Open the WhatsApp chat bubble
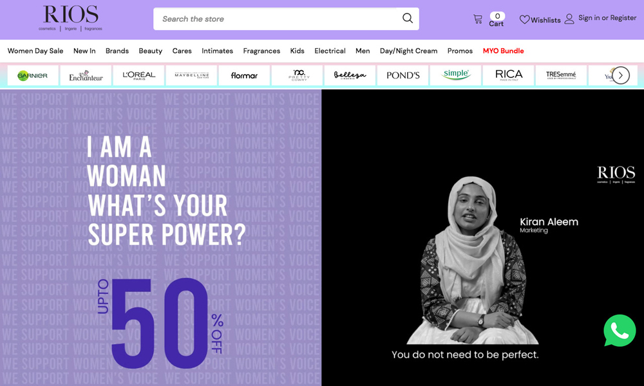Image resolution: width=644 pixels, height=386 pixels. (x=619, y=331)
